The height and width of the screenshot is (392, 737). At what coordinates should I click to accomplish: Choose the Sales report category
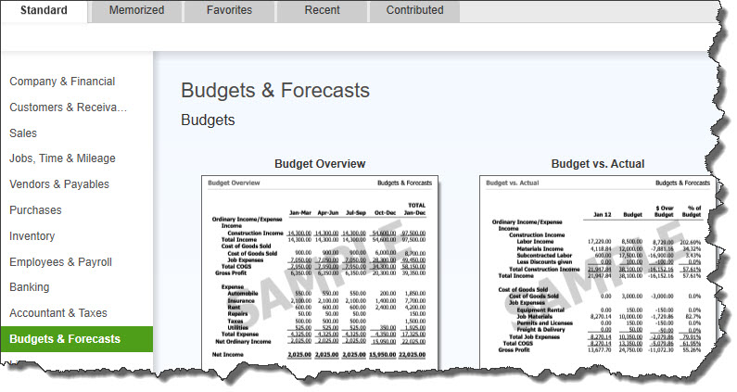tap(23, 133)
